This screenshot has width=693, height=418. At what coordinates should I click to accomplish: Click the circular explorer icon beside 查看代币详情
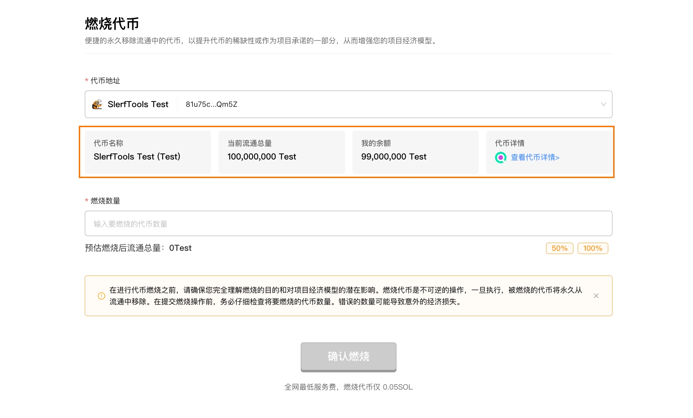click(x=500, y=157)
